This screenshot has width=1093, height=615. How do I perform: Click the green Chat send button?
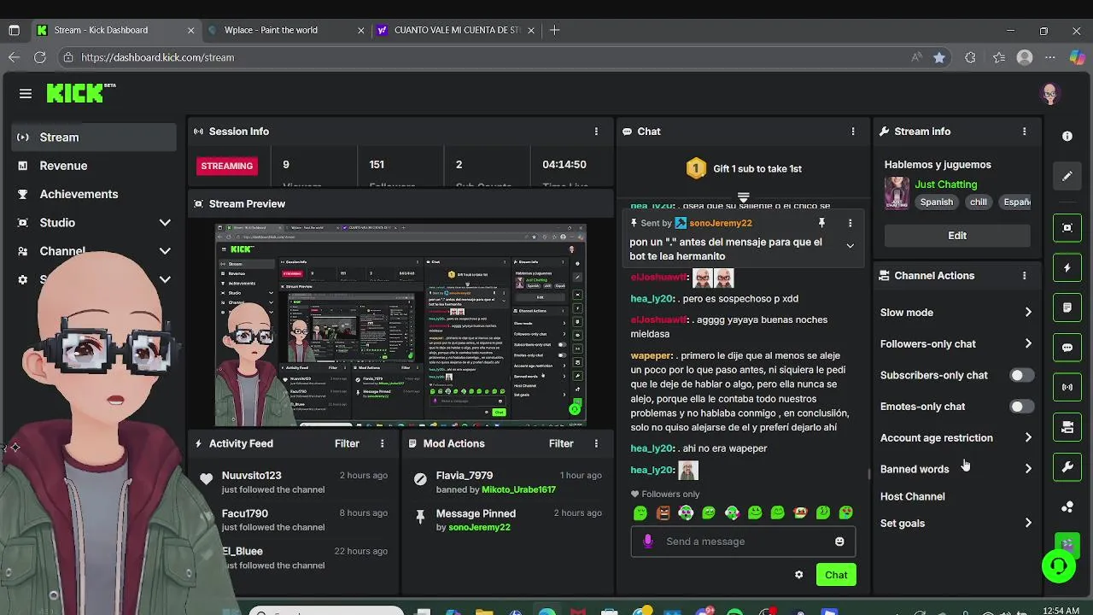pos(836,575)
